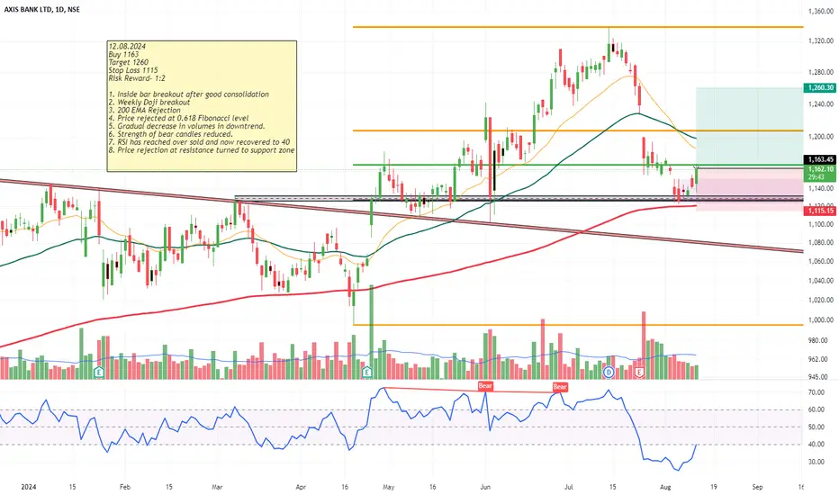
Task: Click the 'RSI has reached over sold' line
Action: [x=200, y=142]
